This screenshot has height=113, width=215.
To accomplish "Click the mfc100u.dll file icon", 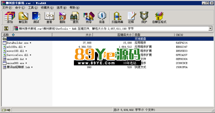I will click(x=5, y=47).
